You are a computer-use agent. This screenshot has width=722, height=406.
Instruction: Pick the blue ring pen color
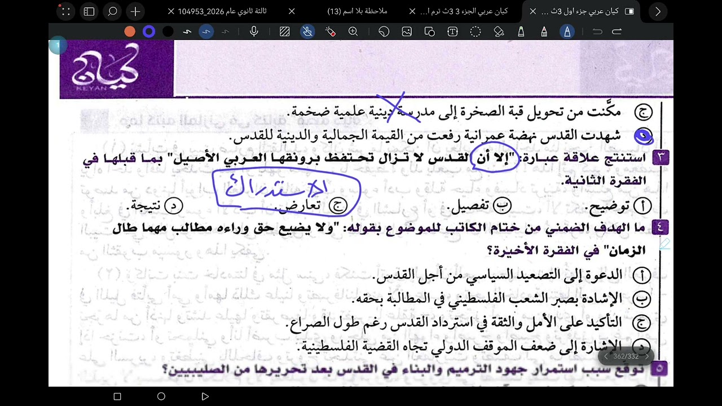149,32
